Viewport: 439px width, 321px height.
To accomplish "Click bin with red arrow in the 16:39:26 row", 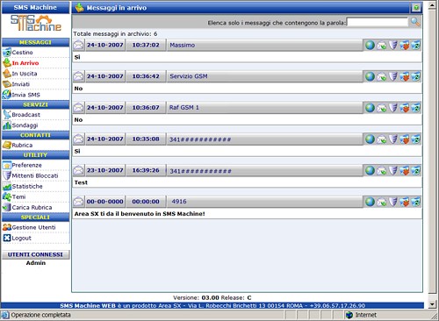I will [405, 171].
